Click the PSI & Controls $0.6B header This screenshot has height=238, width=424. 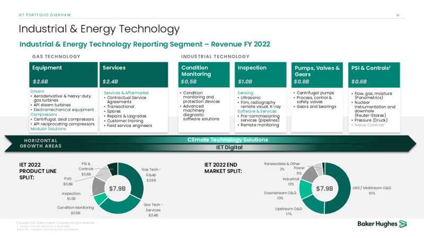click(x=374, y=75)
